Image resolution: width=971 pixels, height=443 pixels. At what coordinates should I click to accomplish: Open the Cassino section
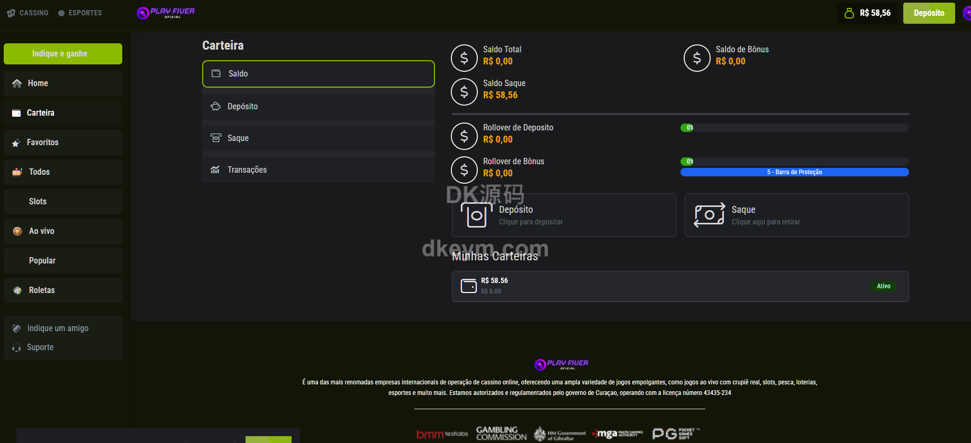(x=28, y=13)
